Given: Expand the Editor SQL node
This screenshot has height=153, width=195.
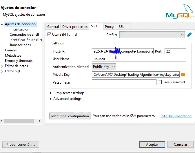Looking at the screenshot, I should point(2,71).
